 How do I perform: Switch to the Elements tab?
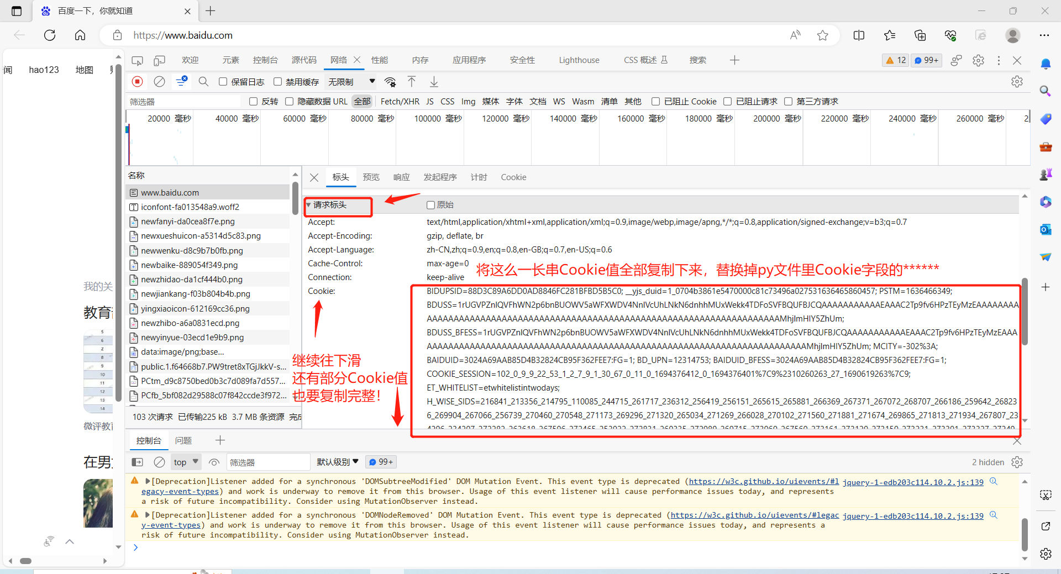(230, 60)
